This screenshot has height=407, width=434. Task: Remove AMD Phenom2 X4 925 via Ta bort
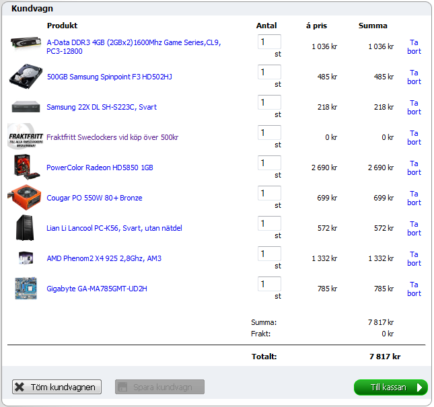[x=414, y=259]
